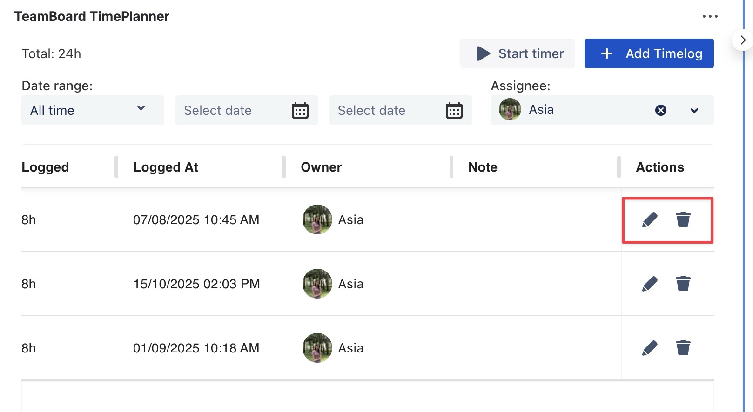Expand the Assignee dropdown arrow
This screenshot has width=753, height=412.
coord(694,111)
